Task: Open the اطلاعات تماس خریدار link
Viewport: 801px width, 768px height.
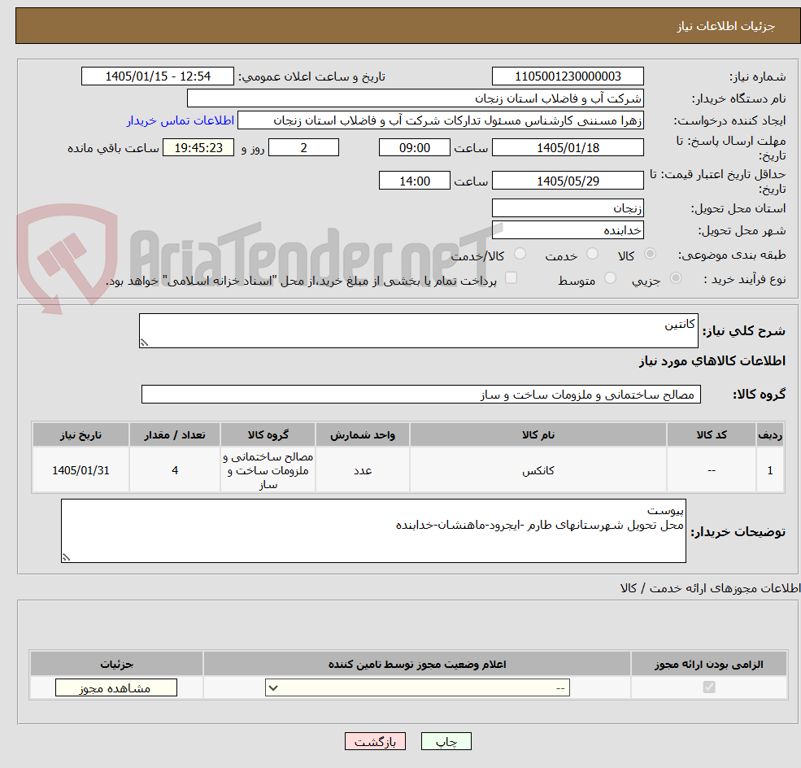Action: (x=181, y=120)
